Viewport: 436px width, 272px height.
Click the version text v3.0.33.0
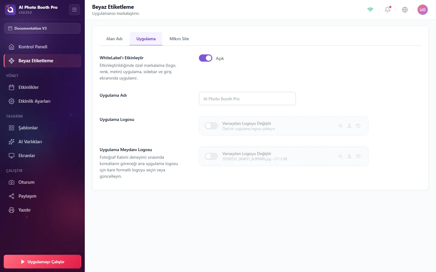[25, 12]
